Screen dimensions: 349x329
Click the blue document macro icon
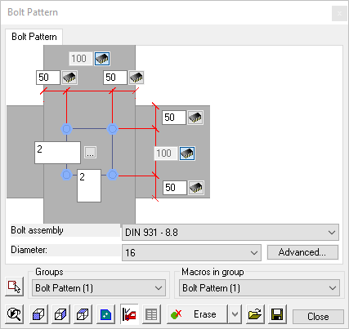pyautogui.click(x=105, y=314)
